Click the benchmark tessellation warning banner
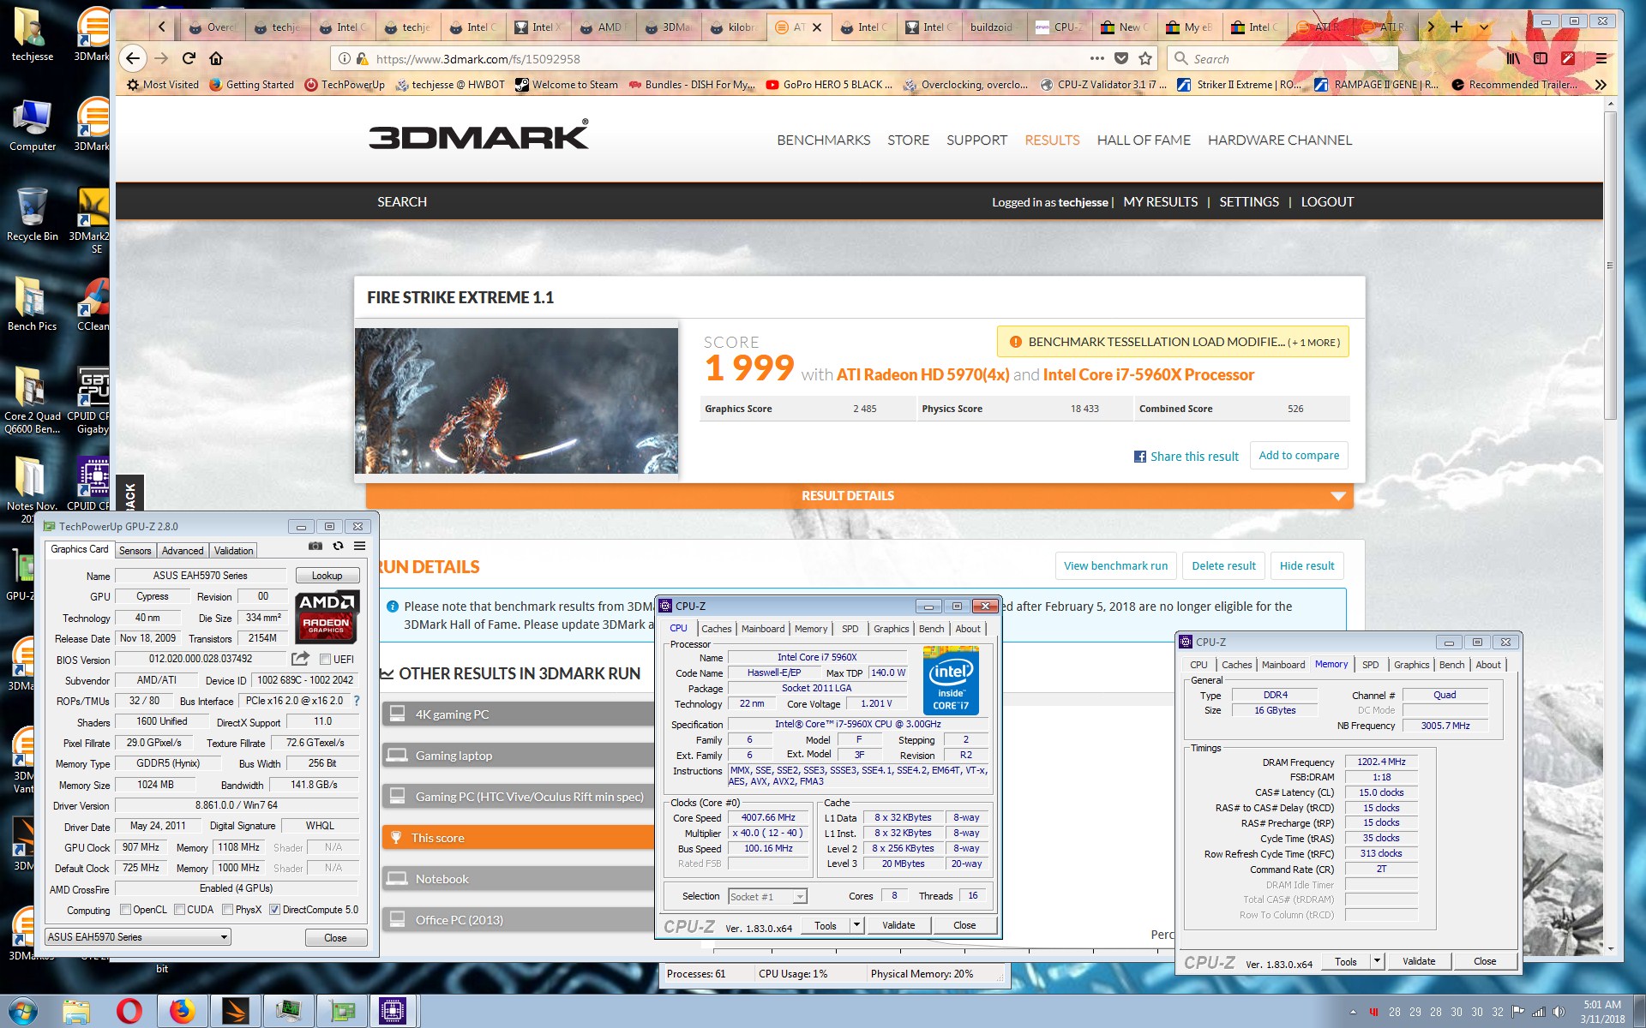Image resolution: width=1646 pixels, height=1028 pixels. (x=1173, y=342)
